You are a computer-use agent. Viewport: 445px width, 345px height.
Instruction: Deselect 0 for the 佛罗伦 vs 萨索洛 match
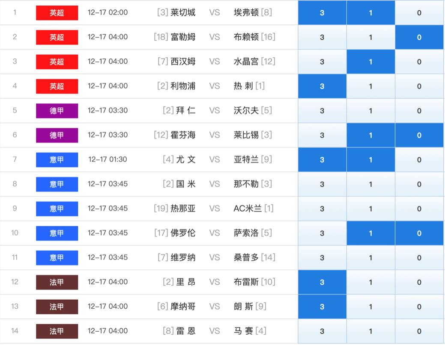point(419,233)
